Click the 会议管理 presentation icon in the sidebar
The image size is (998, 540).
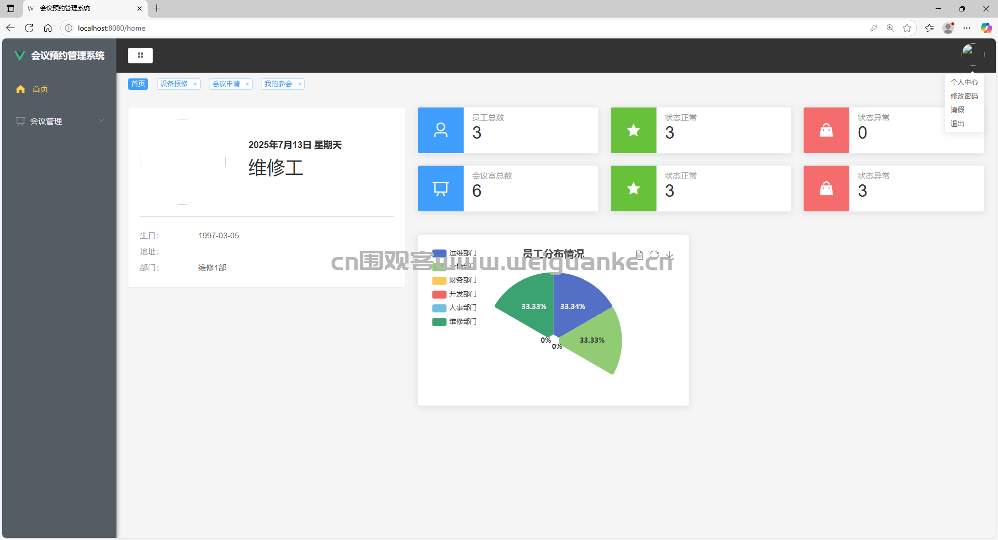(20, 121)
